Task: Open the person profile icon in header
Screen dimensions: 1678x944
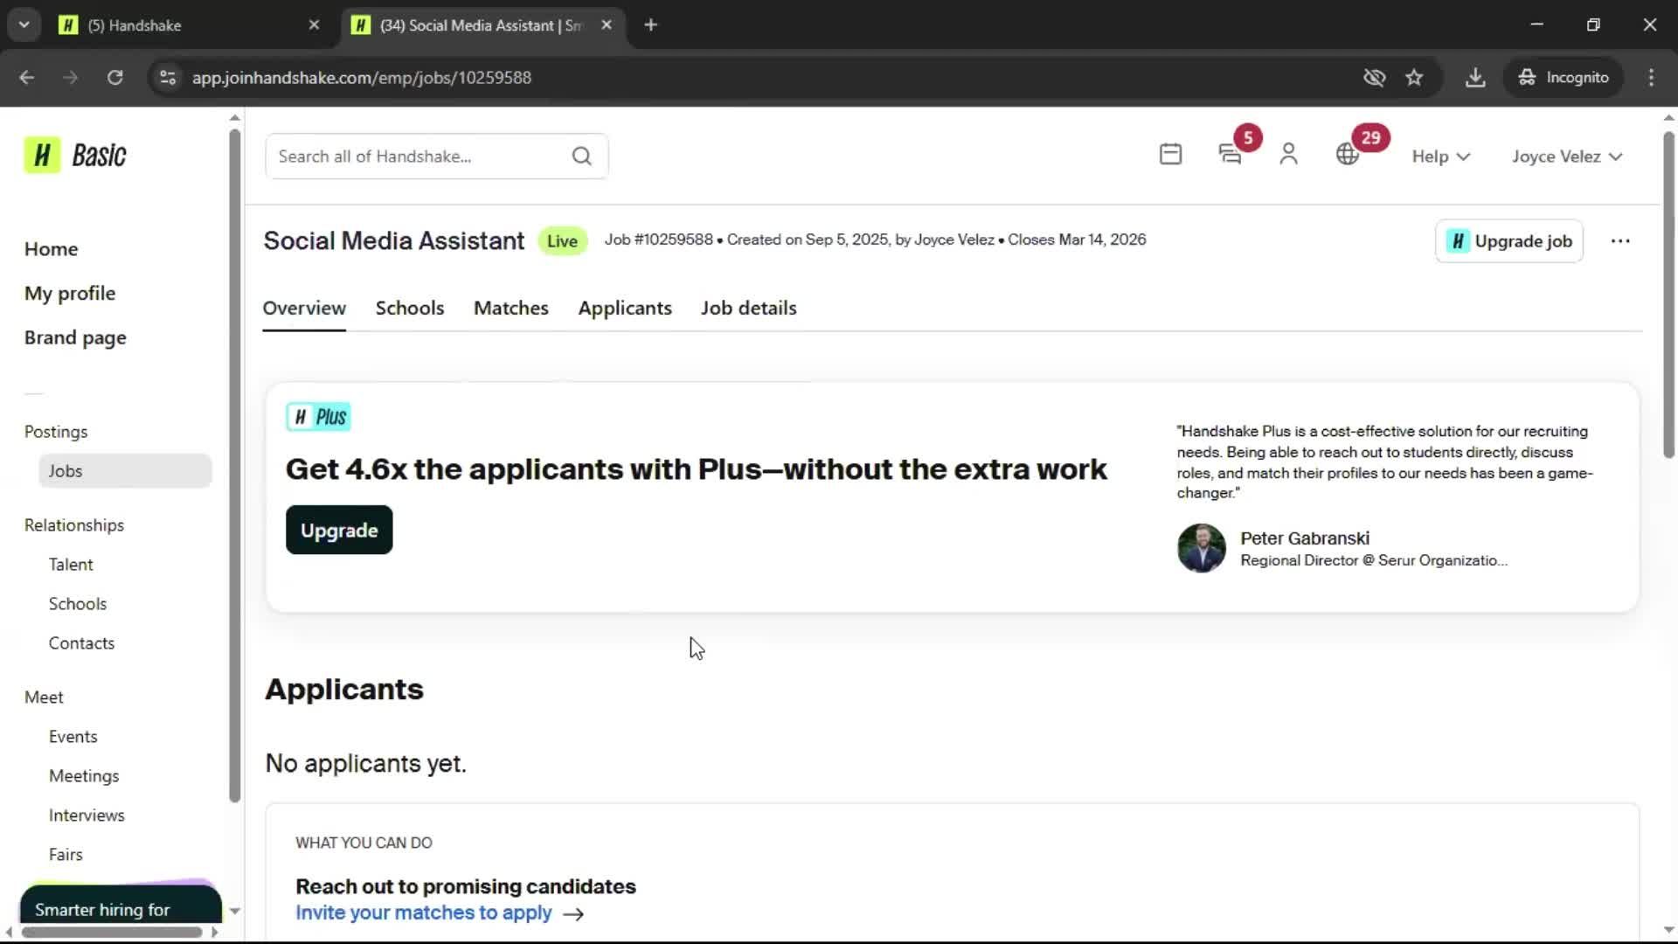Action: 1288,155
